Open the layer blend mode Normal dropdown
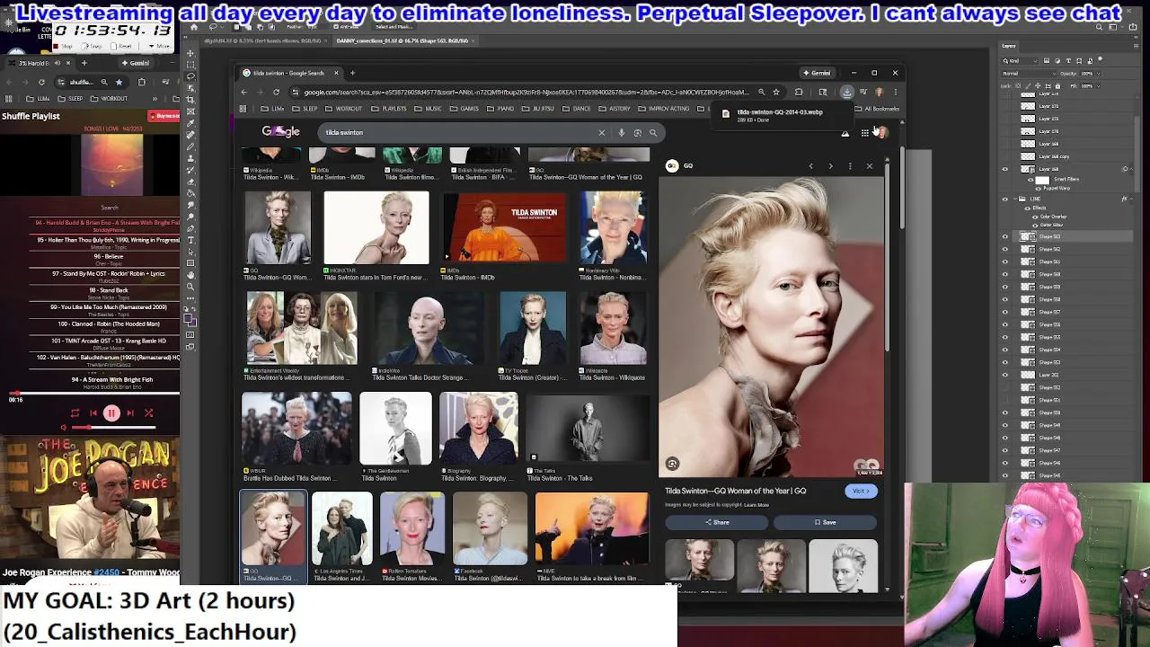Image resolution: width=1150 pixels, height=647 pixels. [1031, 74]
